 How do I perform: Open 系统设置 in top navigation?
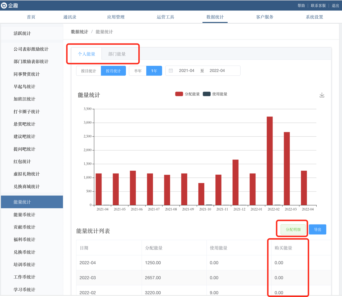(314, 17)
